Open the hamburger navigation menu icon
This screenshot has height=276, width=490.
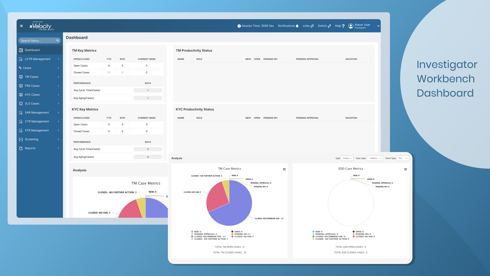pyautogui.click(x=21, y=26)
